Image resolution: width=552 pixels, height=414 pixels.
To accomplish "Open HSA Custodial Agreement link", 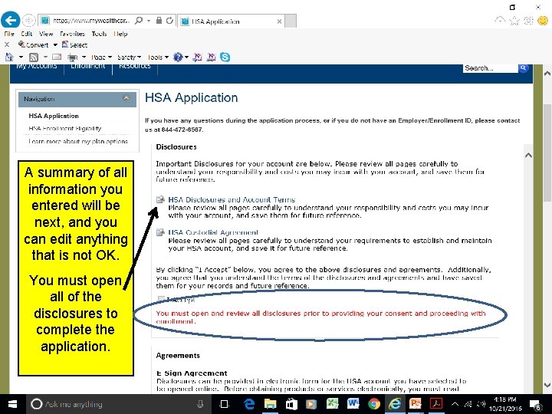I will coord(213,232).
